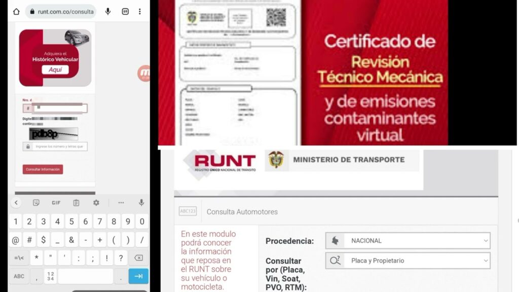Tap the $ key on keyboard

pos(44,240)
